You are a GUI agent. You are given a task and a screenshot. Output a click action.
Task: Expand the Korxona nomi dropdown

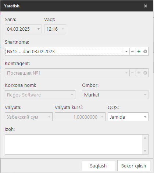pyautogui.click(x=72, y=95)
